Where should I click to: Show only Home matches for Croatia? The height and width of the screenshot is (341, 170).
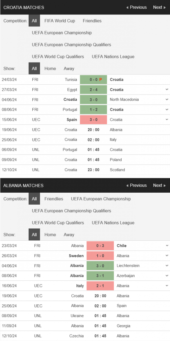tap(50, 68)
